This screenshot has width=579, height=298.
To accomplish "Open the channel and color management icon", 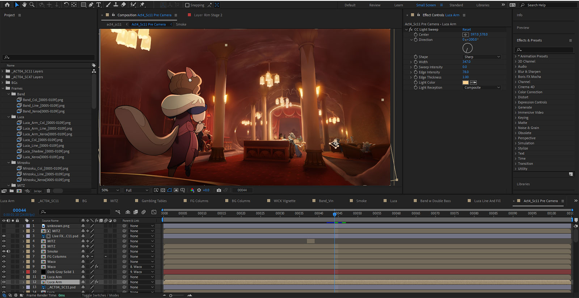I will pyautogui.click(x=192, y=190).
